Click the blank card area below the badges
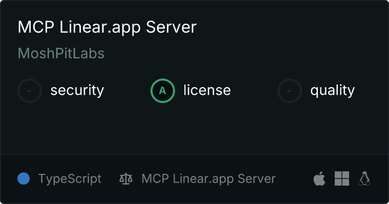 [194, 127]
